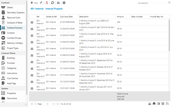Click row icon for 001-Internal13 invoice
Viewport: 172px width, 107px height.
pos(32,49)
